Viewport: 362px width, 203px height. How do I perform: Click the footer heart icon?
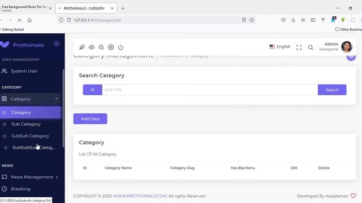(353, 196)
